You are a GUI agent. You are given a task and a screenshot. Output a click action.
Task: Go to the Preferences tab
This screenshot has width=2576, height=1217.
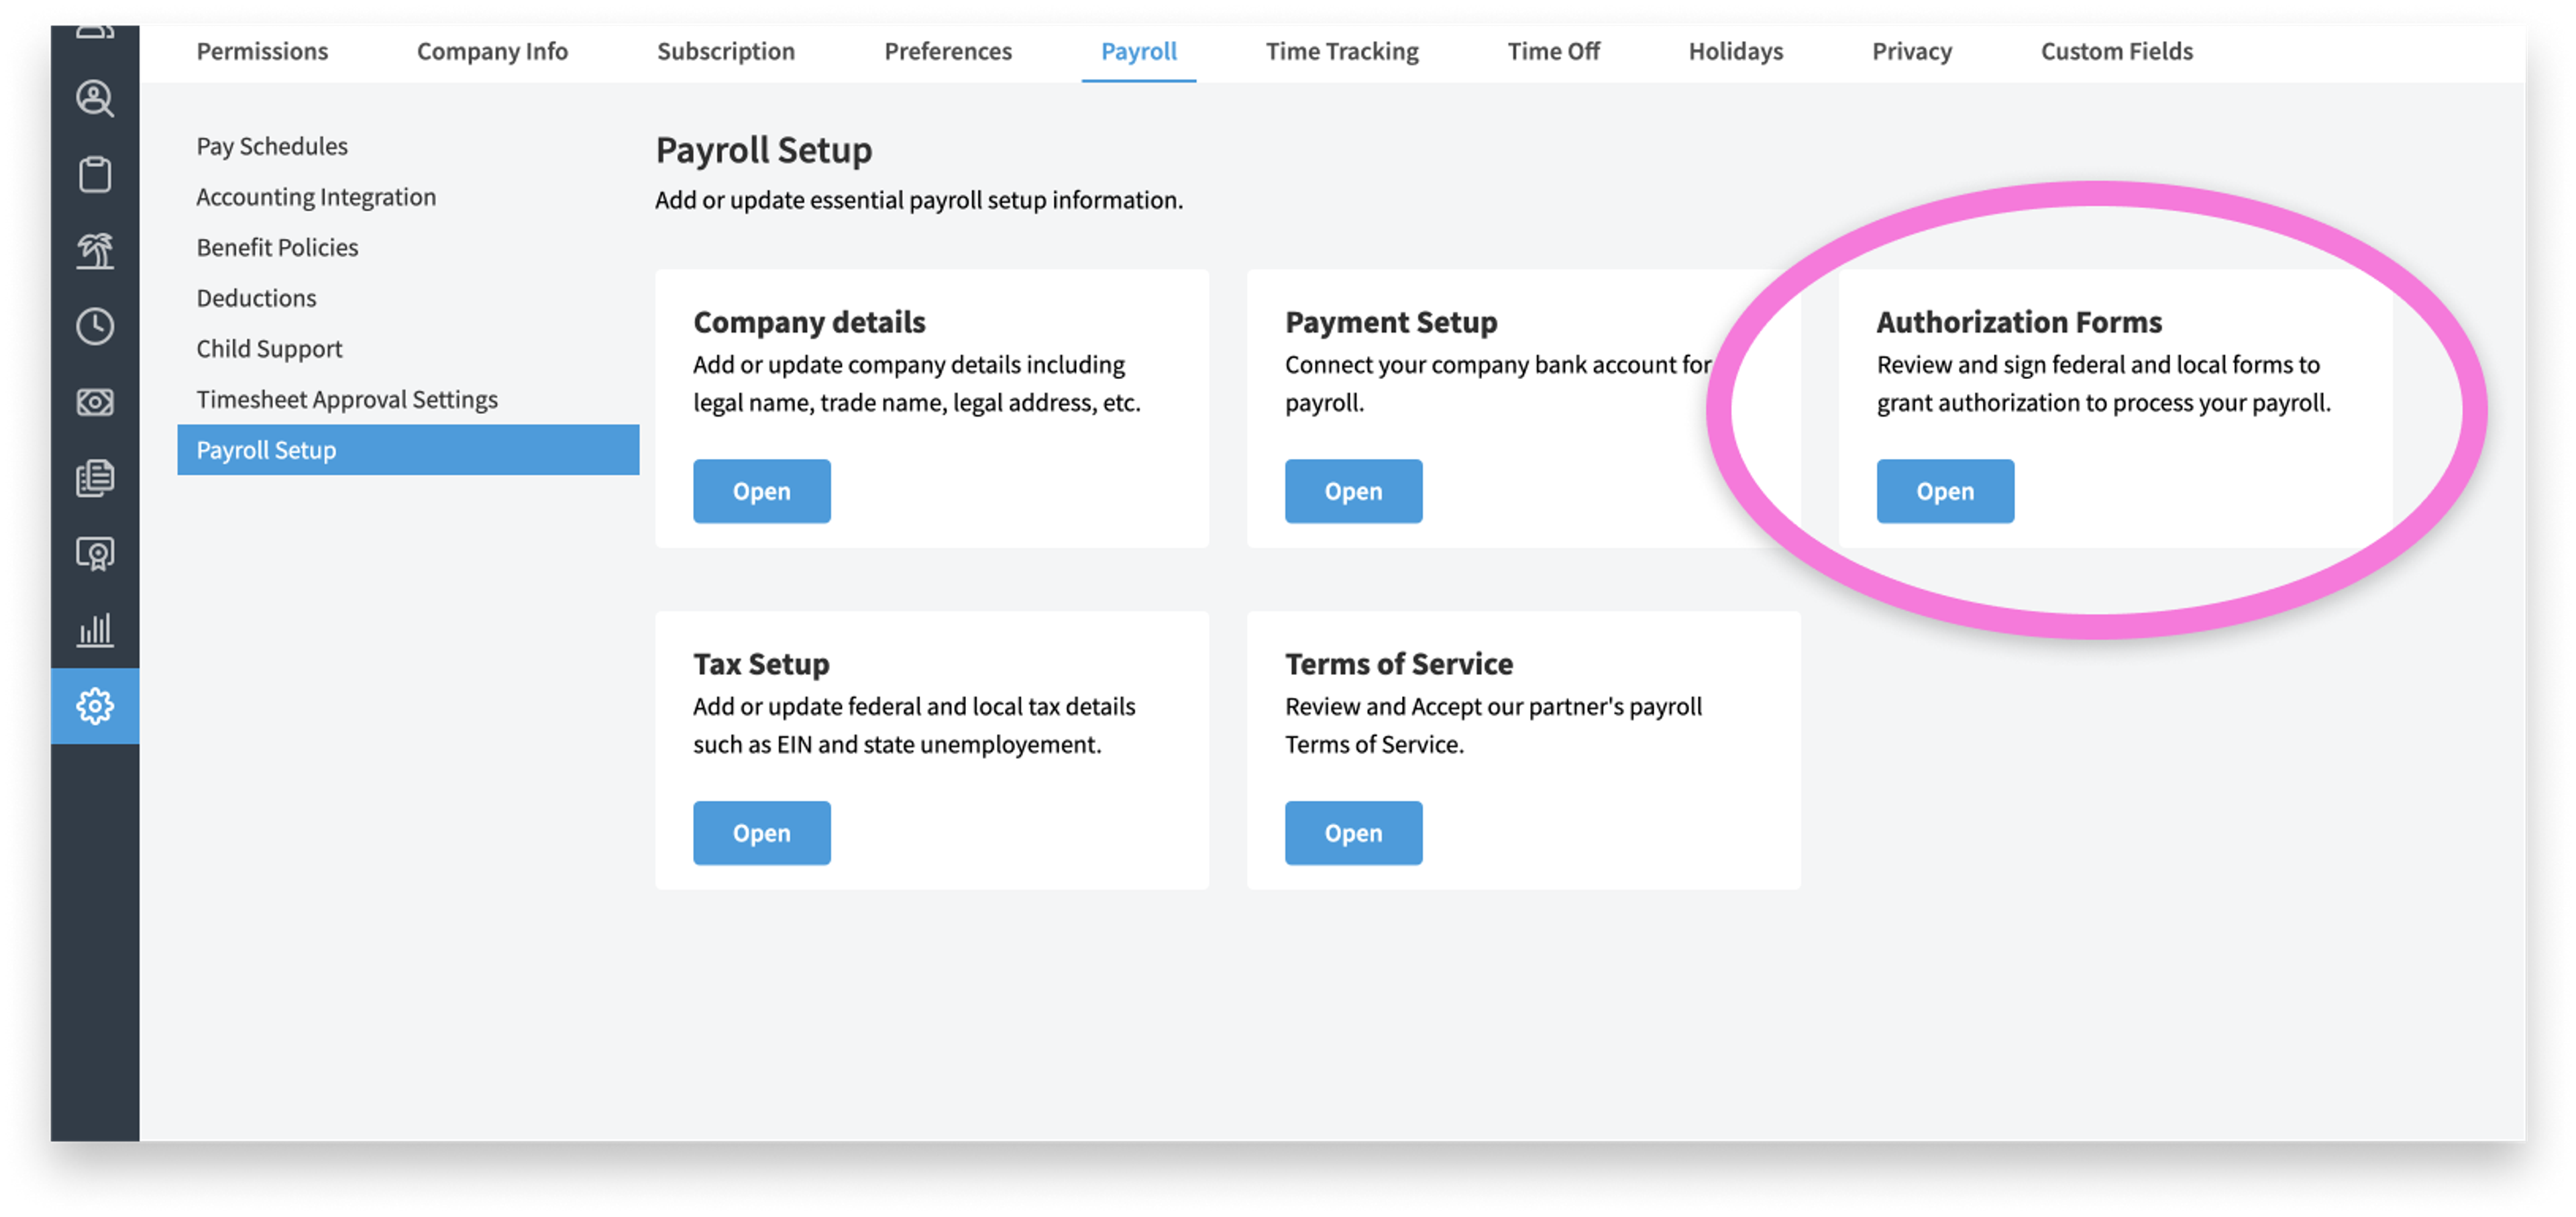[x=948, y=51]
